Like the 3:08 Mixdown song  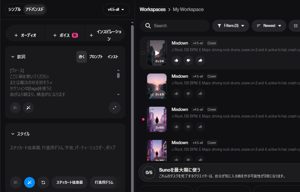click(176, 127)
